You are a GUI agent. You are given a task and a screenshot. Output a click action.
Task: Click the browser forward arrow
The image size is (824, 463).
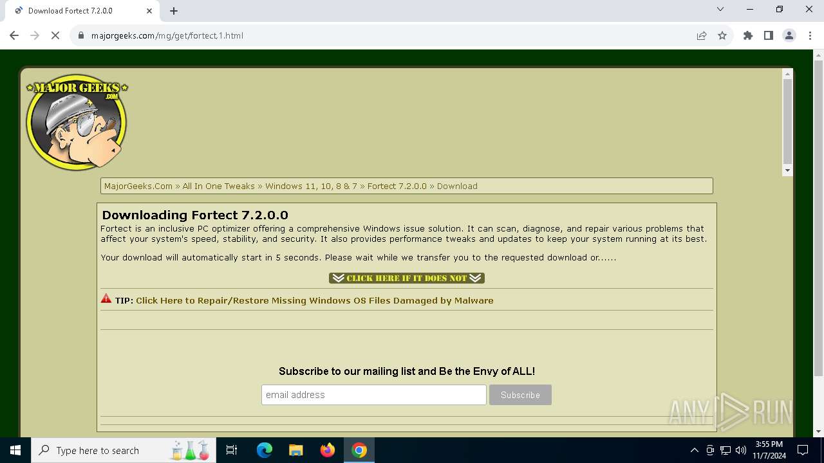tap(35, 35)
